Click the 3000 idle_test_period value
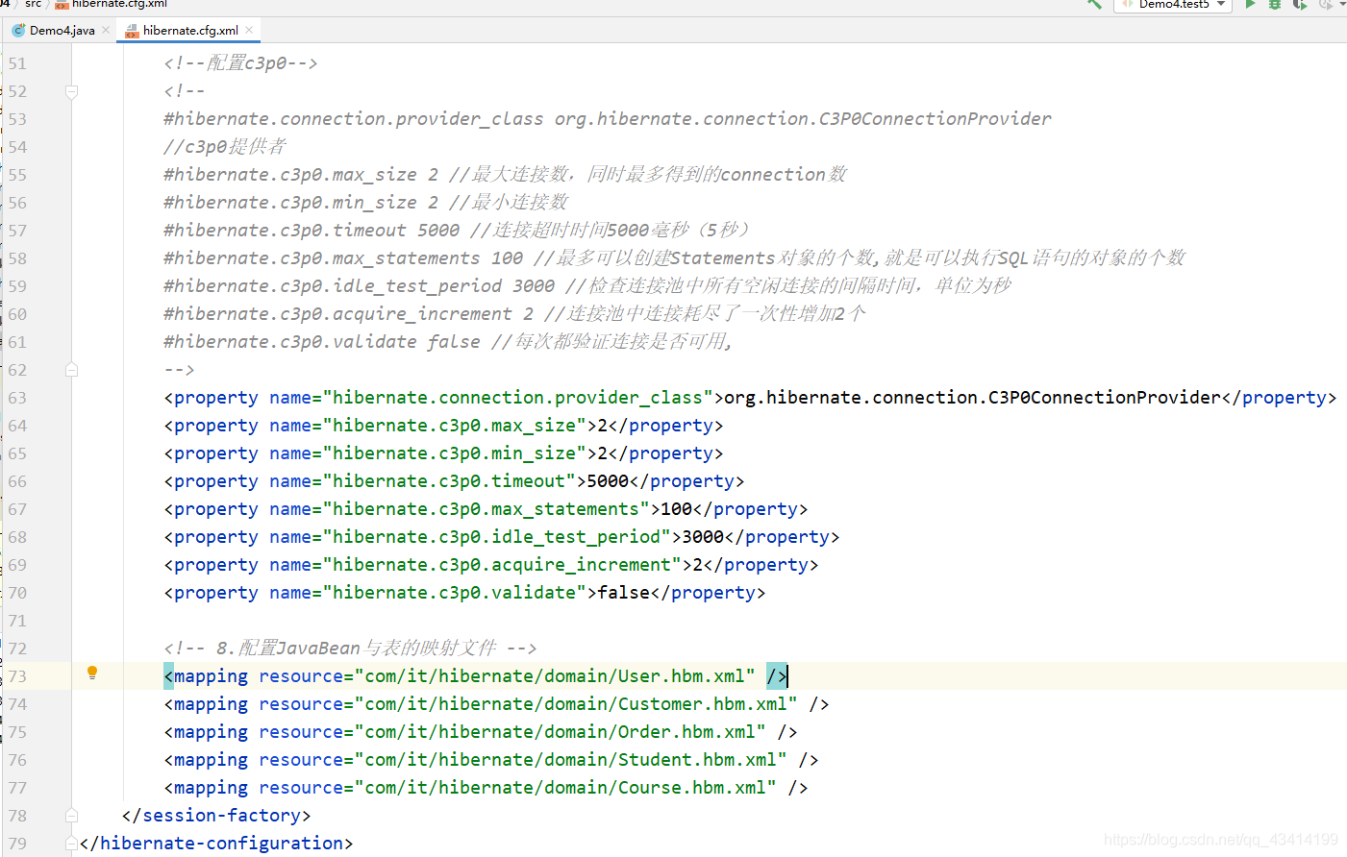 coord(703,537)
